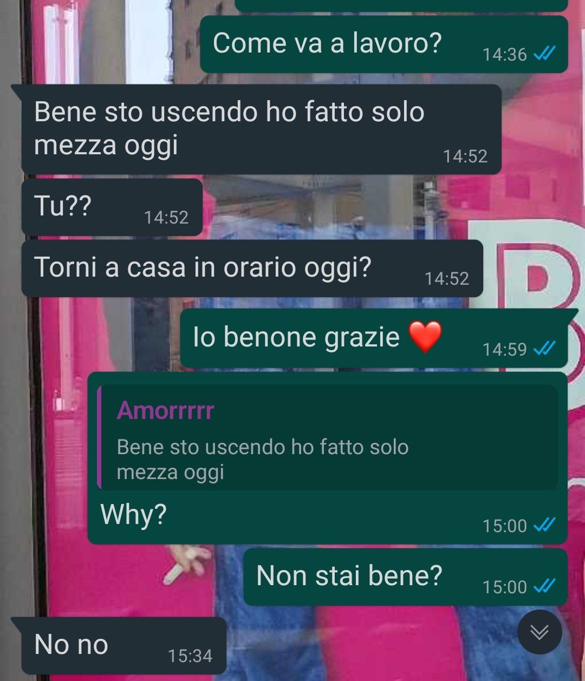Screen dimensions: 585x681
Task: Tap the 'Amorrrrr' sender name in quote
Action: 165,410
